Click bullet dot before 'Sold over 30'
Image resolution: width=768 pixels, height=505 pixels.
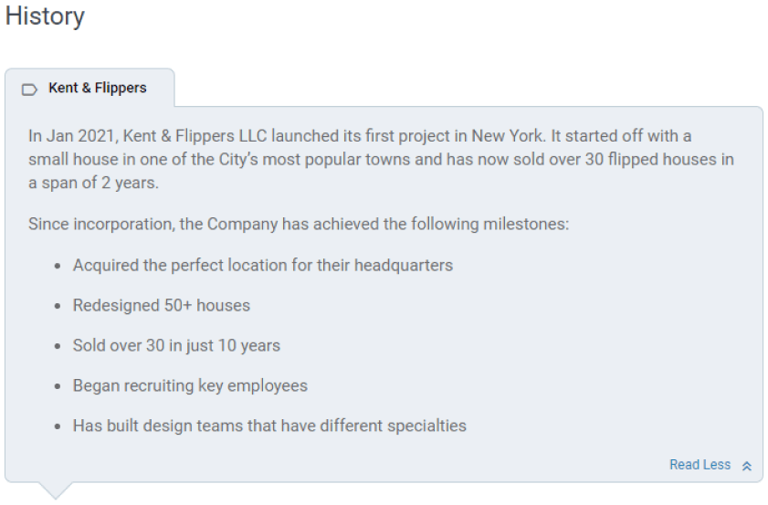click(x=58, y=346)
